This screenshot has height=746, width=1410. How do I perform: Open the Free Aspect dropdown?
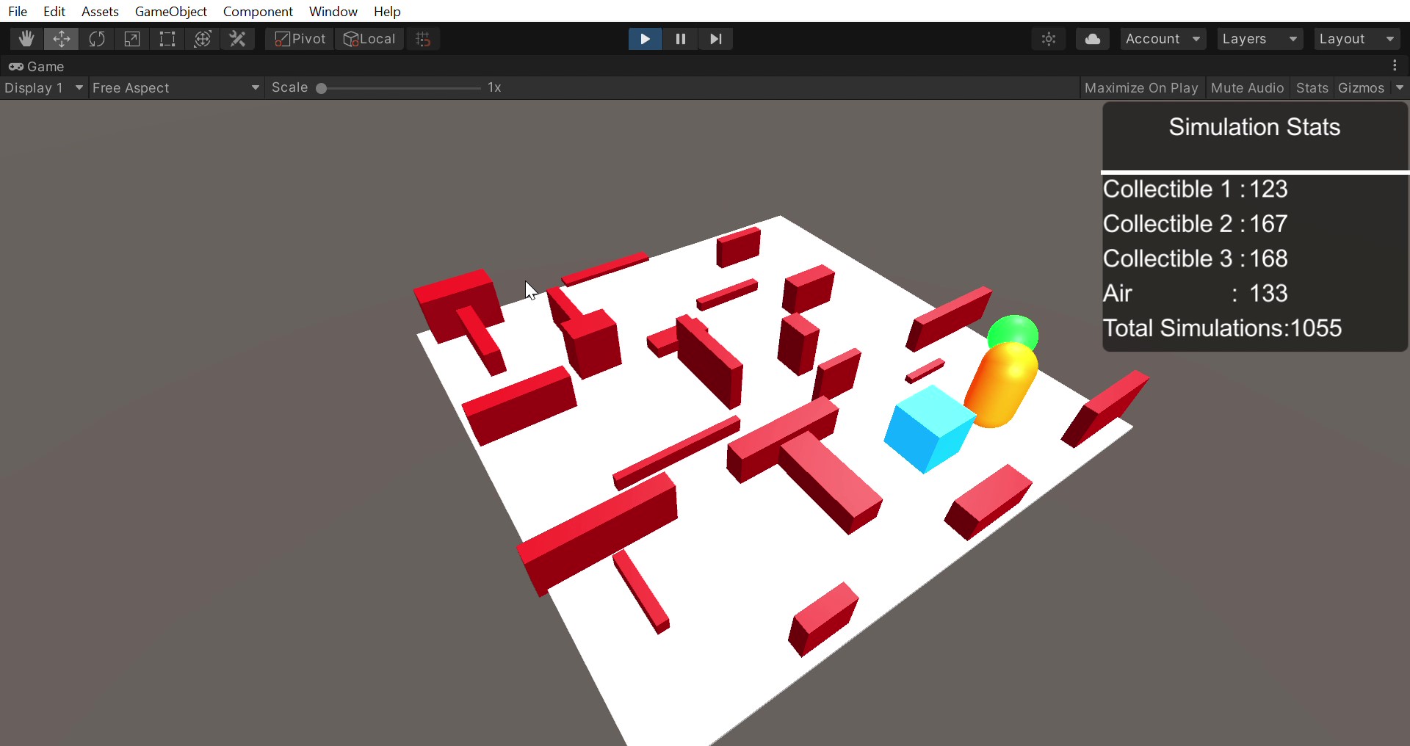click(176, 87)
